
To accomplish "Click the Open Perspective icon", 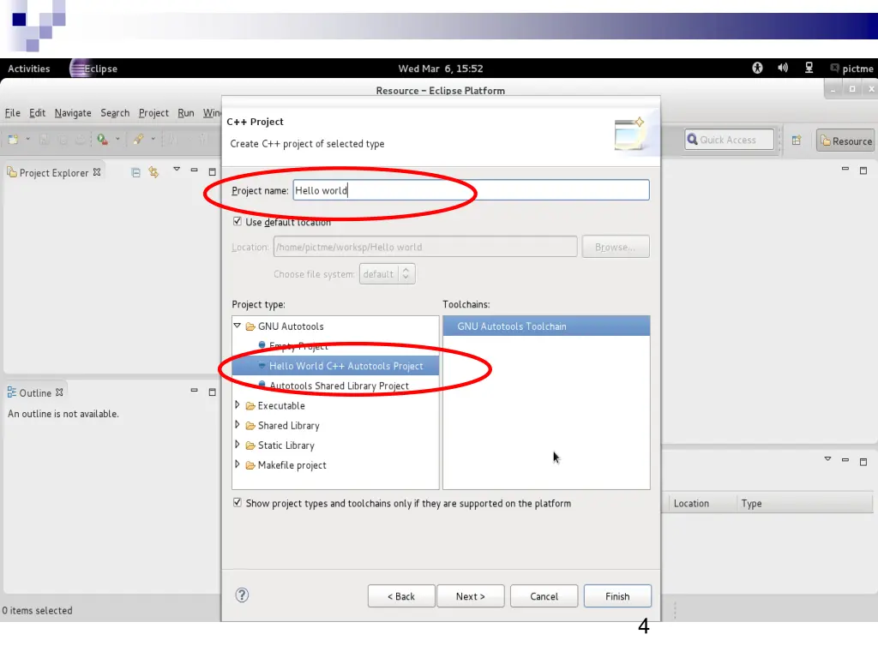I will [x=797, y=140].
